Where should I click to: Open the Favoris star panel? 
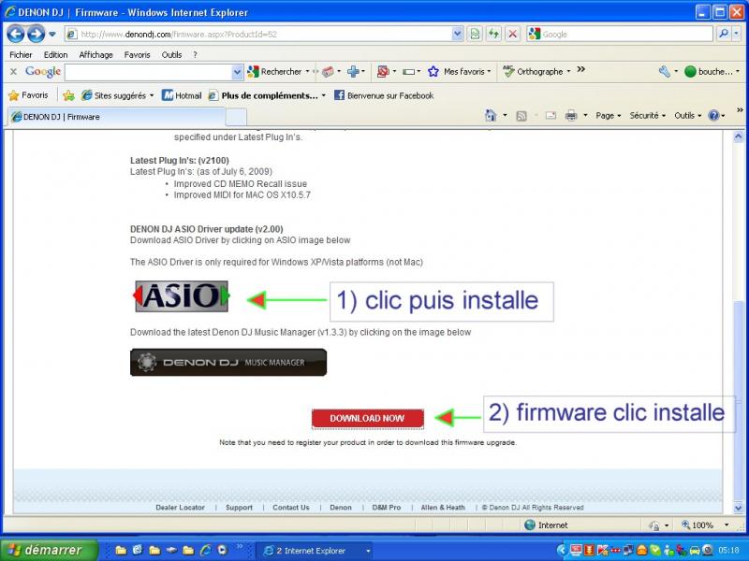pyautogui.click(x=28, y=94)
